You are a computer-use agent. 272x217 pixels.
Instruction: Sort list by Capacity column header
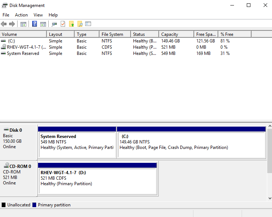point(170,34)
